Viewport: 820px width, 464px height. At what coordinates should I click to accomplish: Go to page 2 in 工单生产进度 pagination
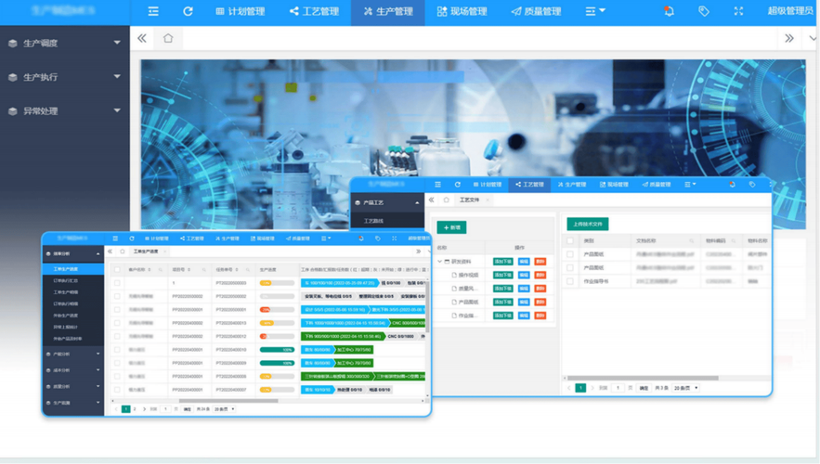135,409
